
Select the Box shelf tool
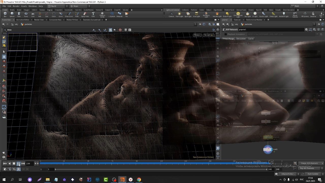coord(5,14)
